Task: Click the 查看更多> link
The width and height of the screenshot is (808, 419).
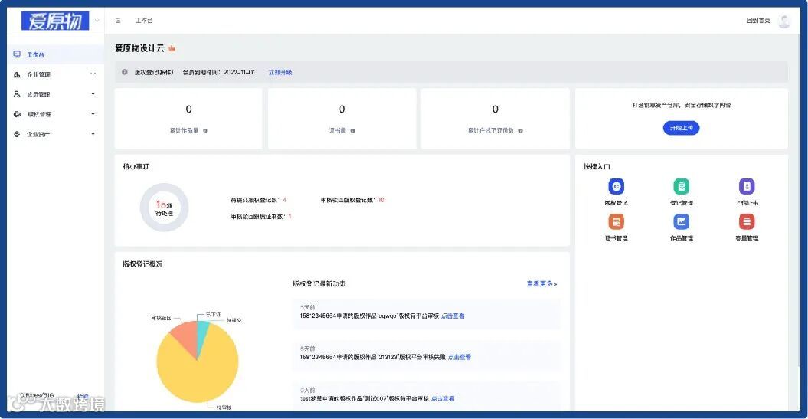Action: pos(541,284)
